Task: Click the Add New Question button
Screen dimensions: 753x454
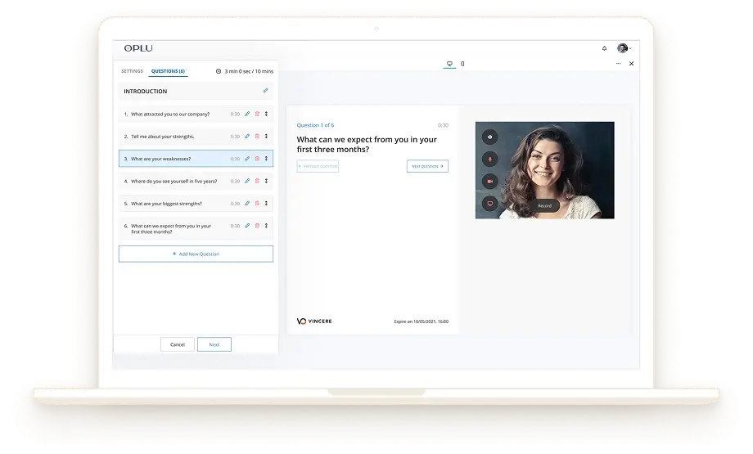Action: point(196,254)
